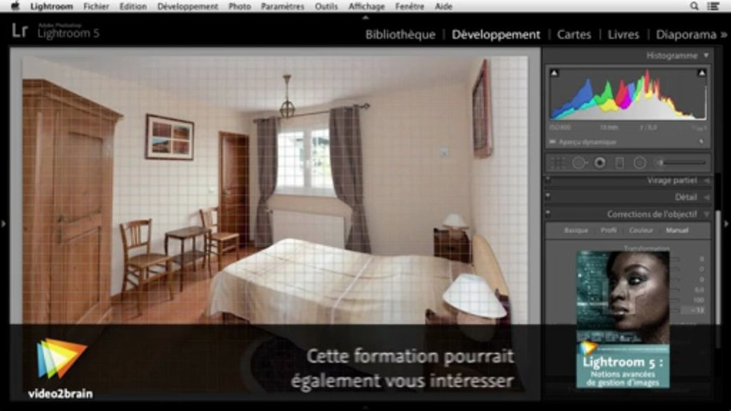The image size is (731, 411).
Task: Switch to the Développement module
Action: pos(496,34)
